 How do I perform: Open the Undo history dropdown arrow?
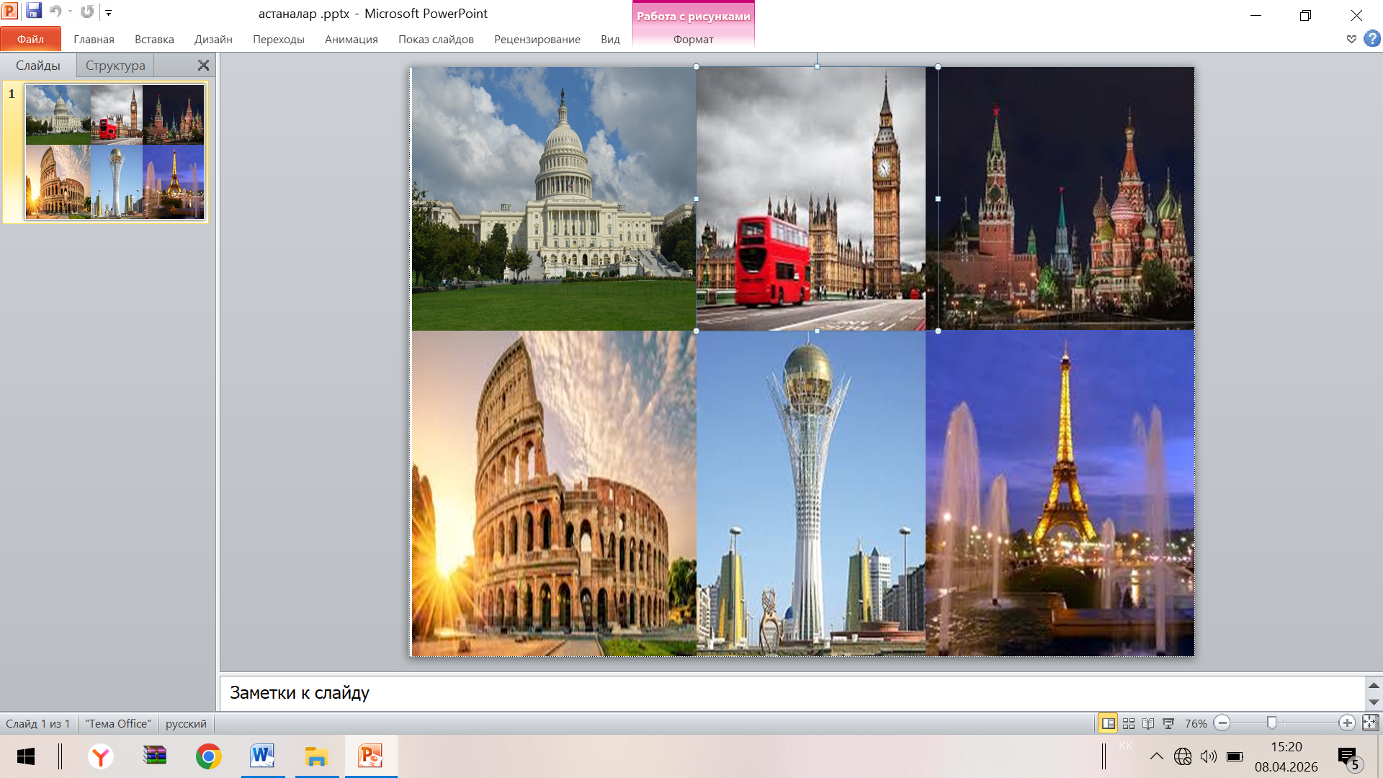tap(70, 12)
